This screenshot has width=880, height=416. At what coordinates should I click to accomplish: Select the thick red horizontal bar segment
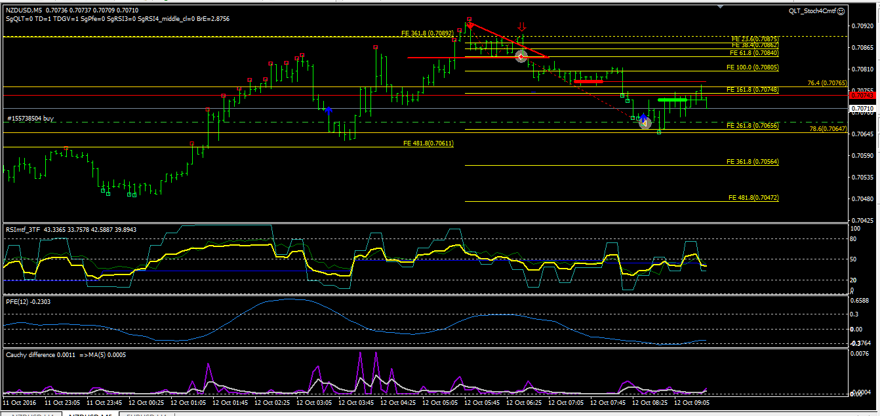tap(589, 81)
